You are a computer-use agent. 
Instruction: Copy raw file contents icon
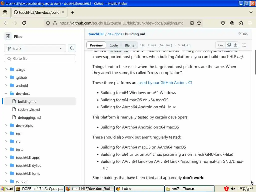pyautogui.click(x=228, y=45)
